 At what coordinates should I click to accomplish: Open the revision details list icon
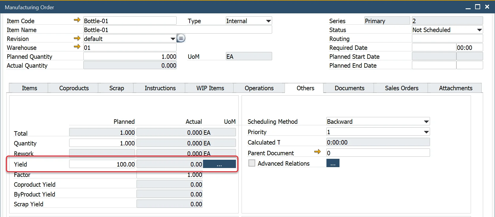[x=181, y=38]
